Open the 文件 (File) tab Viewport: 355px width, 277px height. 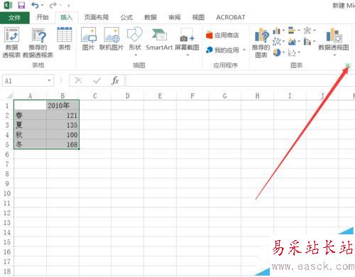(x=15, y=18)
